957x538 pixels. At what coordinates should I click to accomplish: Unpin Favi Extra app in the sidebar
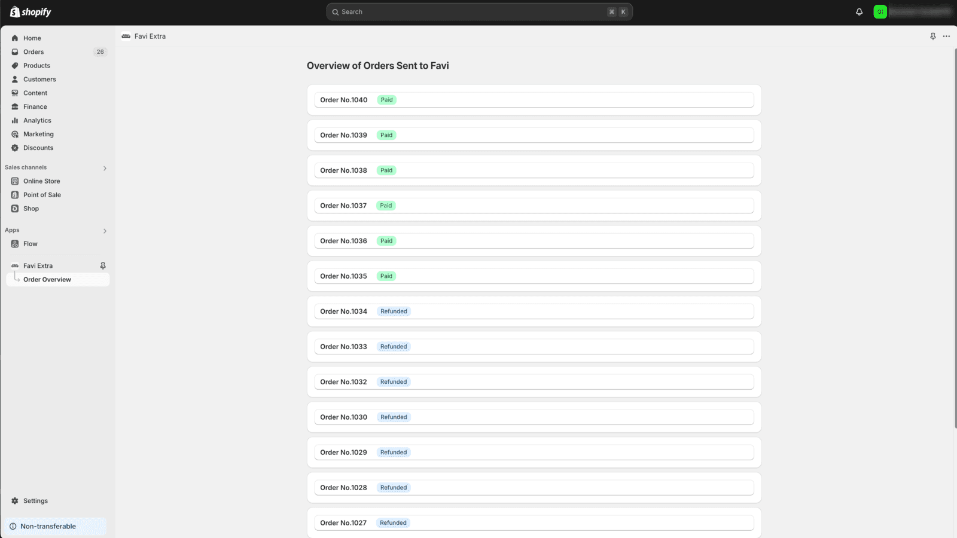click(x=103, y=266)
